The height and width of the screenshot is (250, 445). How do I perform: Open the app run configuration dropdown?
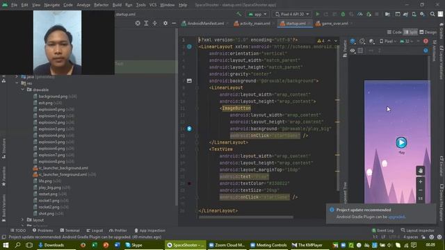(x=257, y=14)
